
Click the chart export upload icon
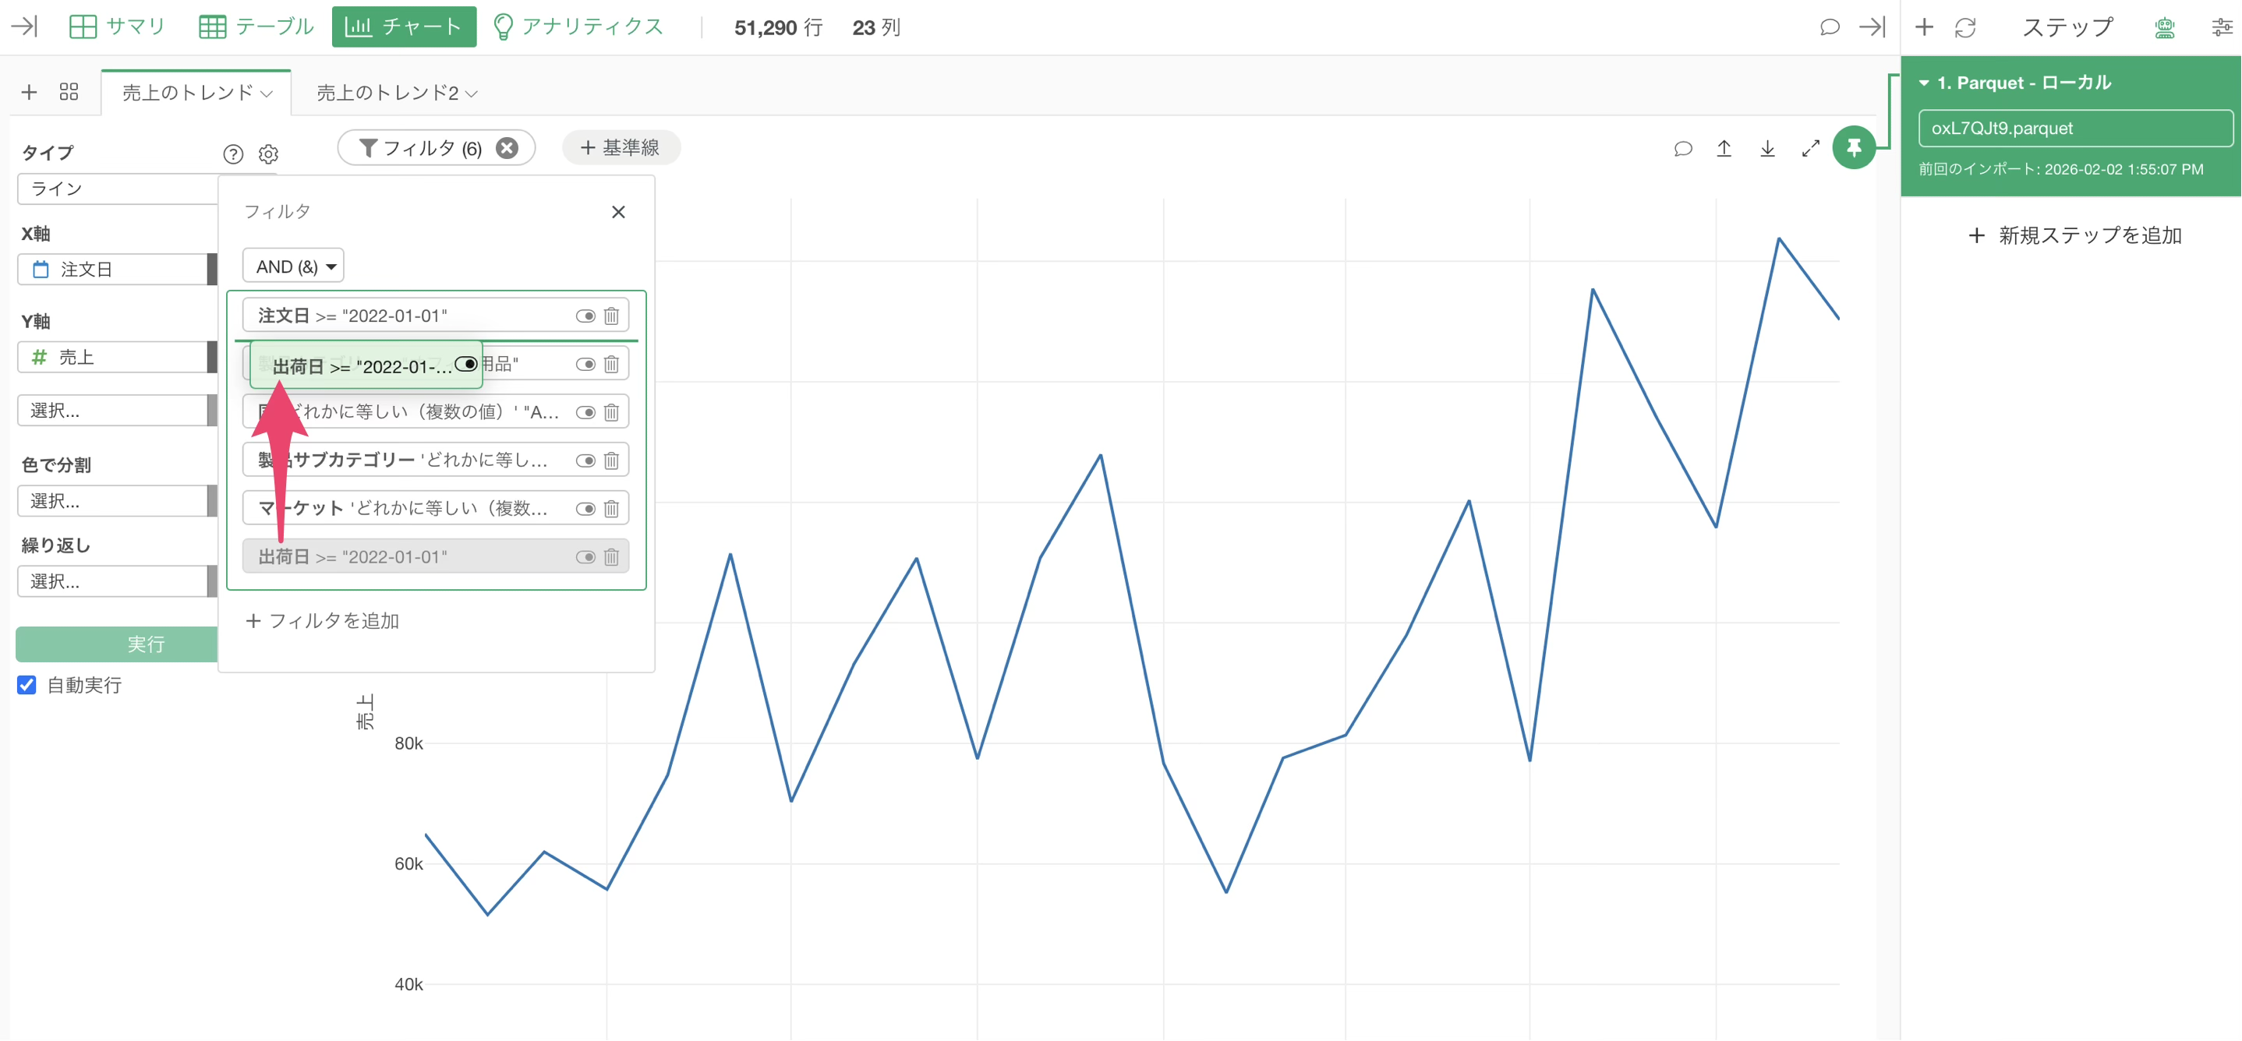(x=1724, y=149)
